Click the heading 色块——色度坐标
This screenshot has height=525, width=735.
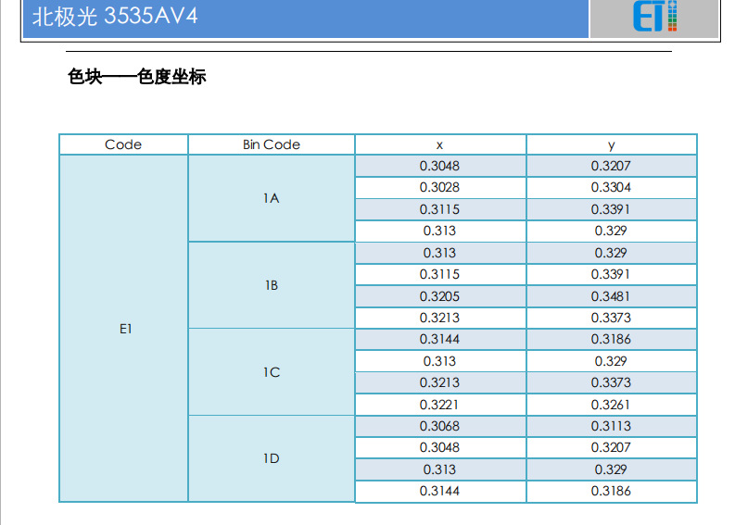coord(136,76)
